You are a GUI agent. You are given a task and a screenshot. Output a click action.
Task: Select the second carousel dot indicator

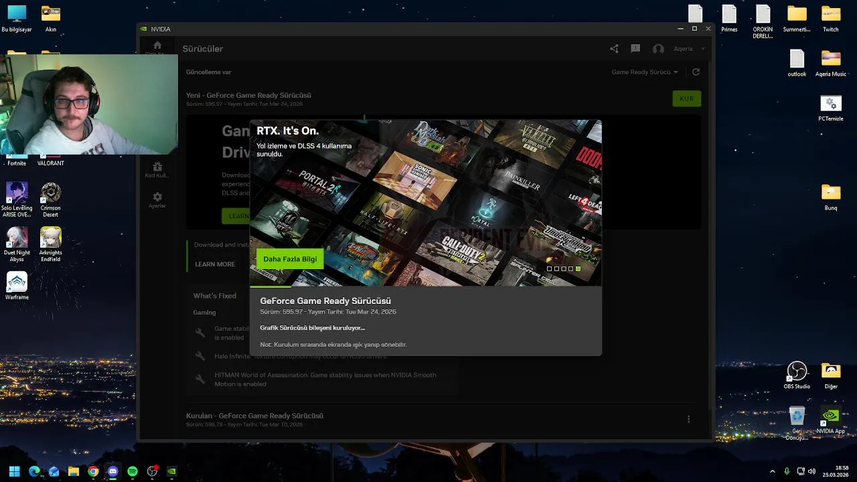point(556,268)
